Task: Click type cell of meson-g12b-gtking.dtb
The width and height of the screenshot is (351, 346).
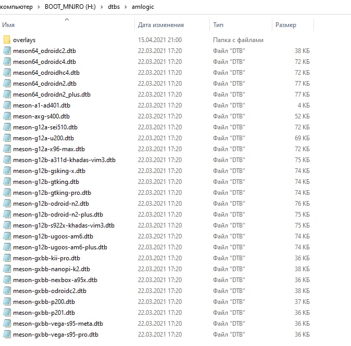Action: pos(229,182)
